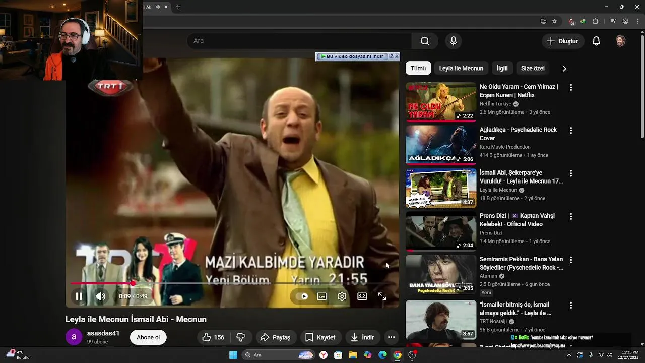Toggle the autoplay switch in player
The height and width of the screenshot is (363, 645).
[302, 296]
